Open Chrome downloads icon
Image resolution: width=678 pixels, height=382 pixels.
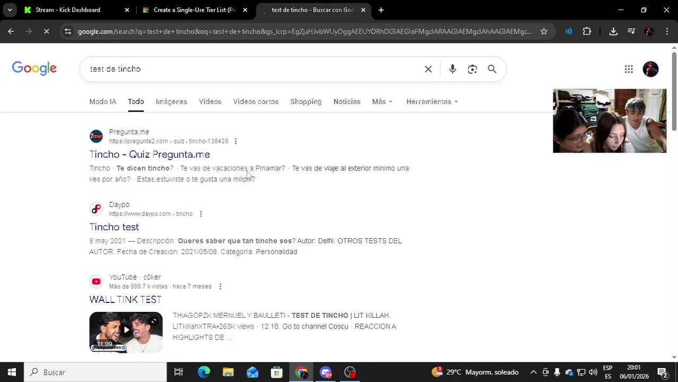tap(613, 31)
